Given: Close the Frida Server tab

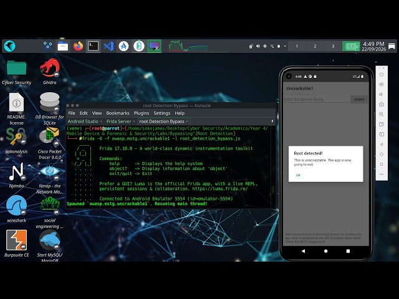Looking at the screenshot, I should click(x=134, y=121).
